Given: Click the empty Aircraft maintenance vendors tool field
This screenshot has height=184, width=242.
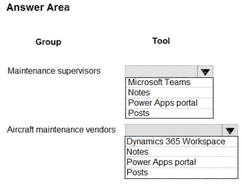Looking at the screenshot, I should (174, 130).
